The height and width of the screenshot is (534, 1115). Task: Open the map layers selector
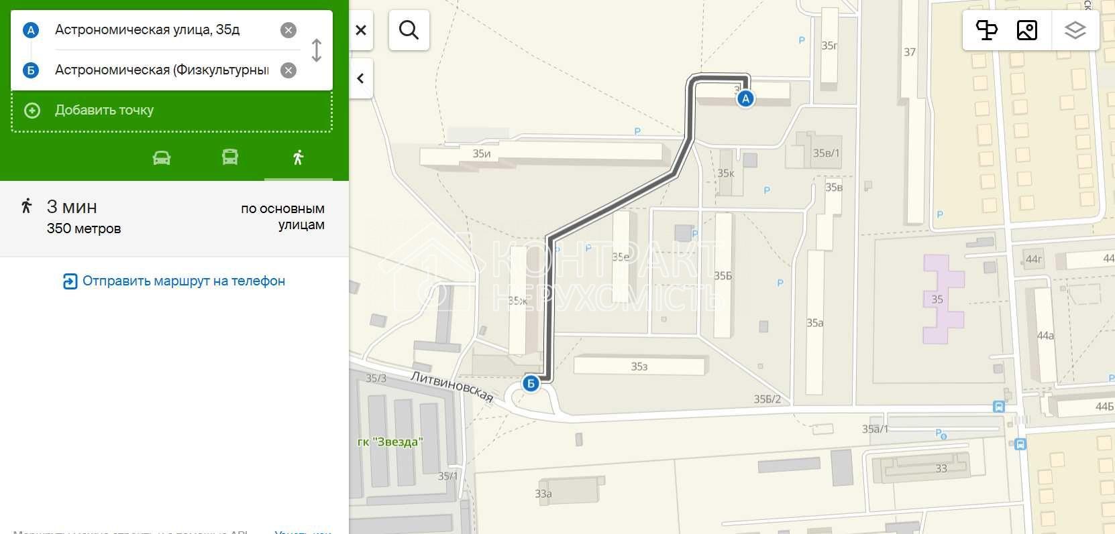coord(1075,30)
